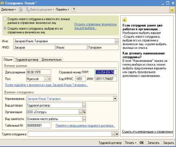Screen dimensions: 176x147
Task: Click the help question mark icon
Action: (x=74, y=9)
